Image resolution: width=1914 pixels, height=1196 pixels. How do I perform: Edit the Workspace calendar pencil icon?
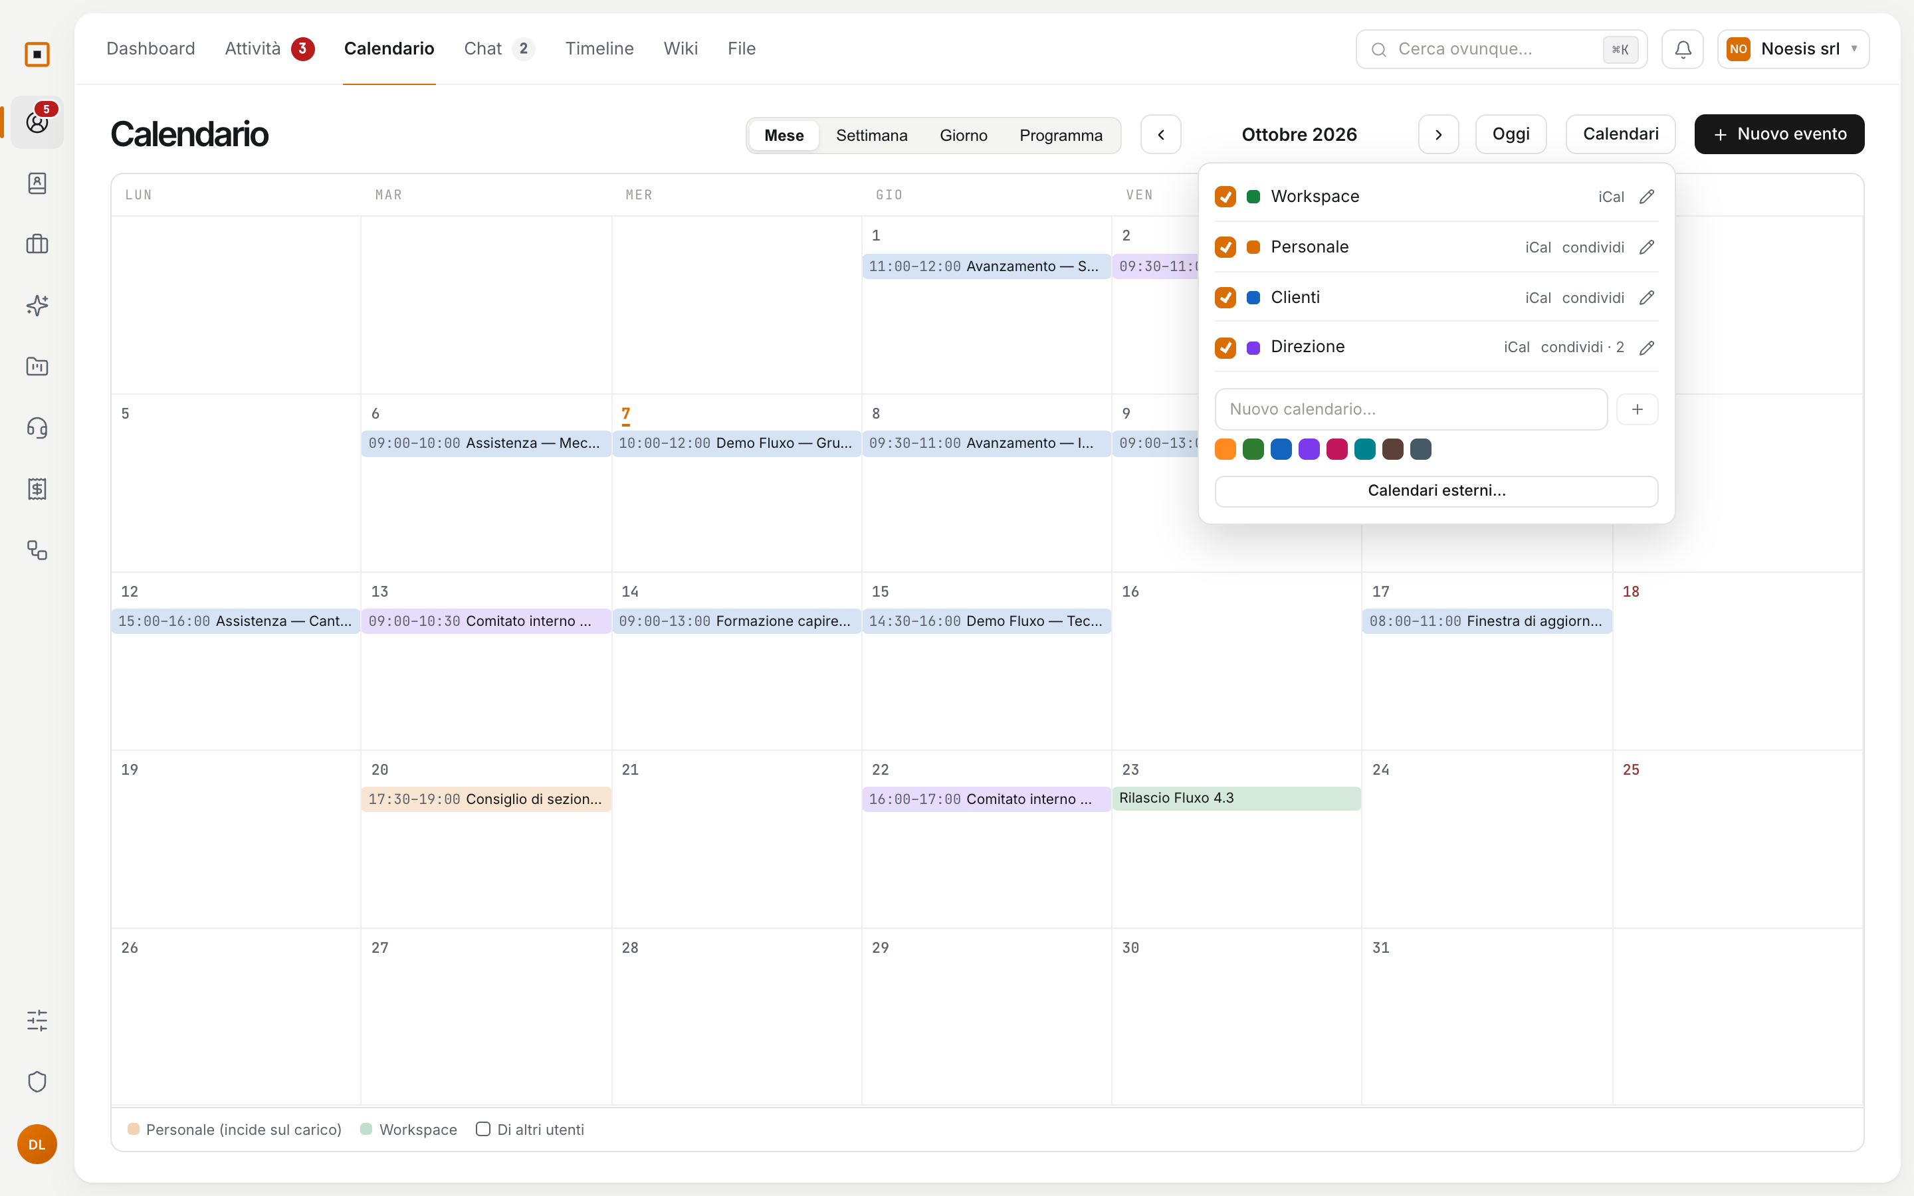pyautogui.click(x=1647, y=196)
